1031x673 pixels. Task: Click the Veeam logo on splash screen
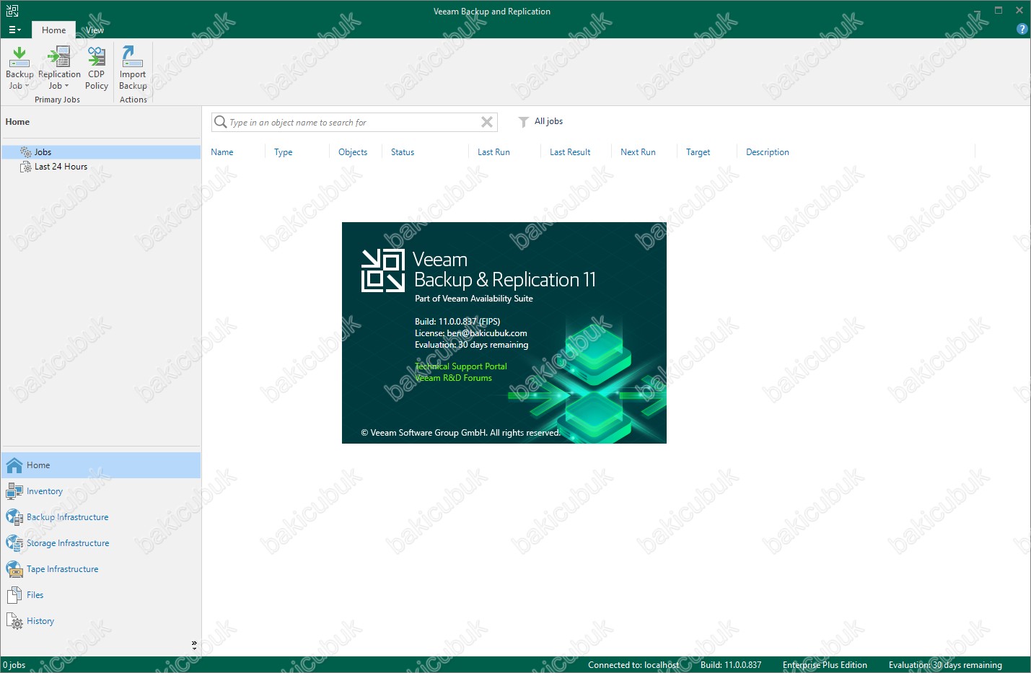coord(382,270)
